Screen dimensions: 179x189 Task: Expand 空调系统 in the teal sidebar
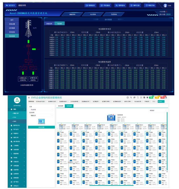17,161
